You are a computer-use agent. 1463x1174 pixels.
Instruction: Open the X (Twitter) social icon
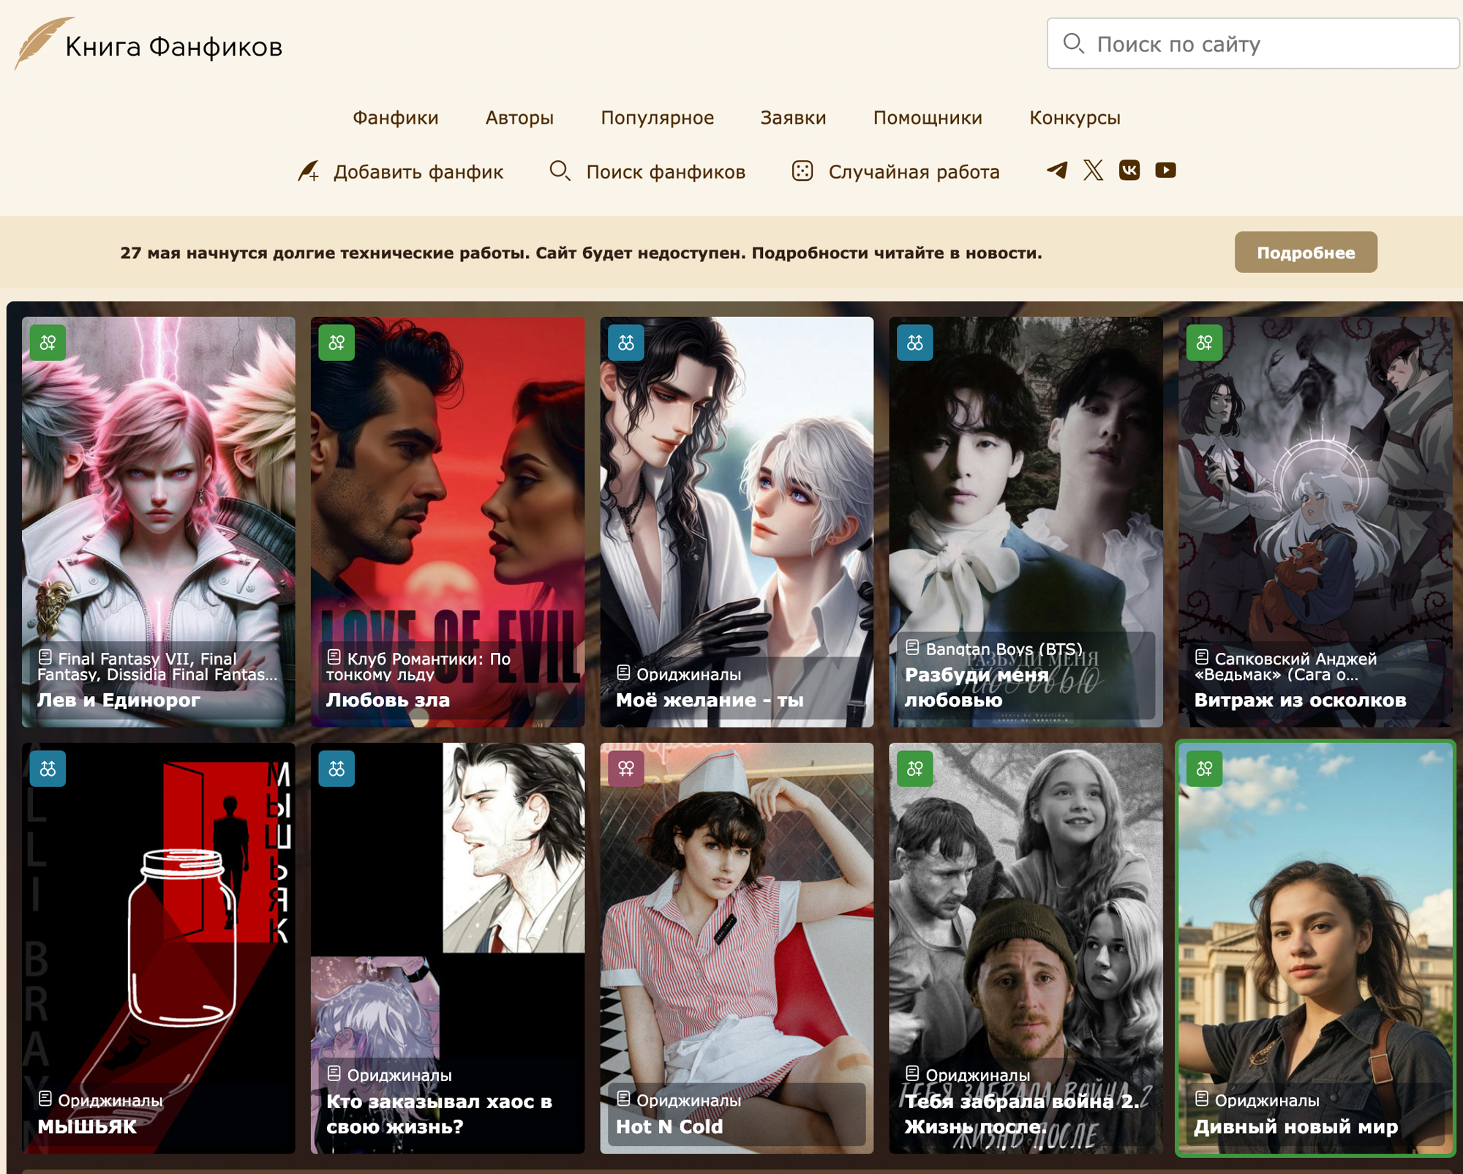coord(1093,171)
